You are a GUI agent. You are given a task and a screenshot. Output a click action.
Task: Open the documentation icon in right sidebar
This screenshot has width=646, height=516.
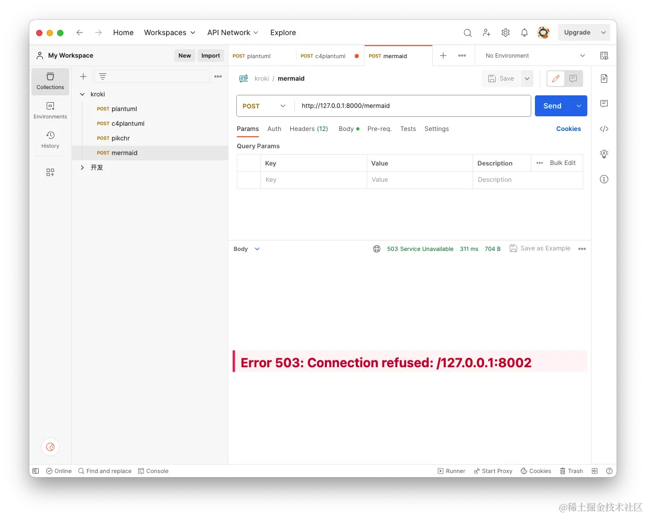[604, 79]
